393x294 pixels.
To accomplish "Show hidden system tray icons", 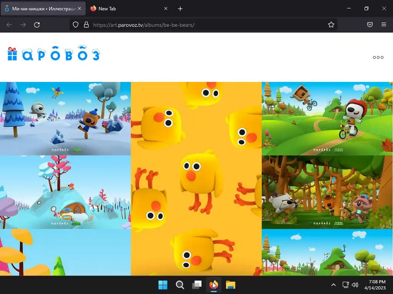I will pyautogui.click(x=334, y=285).
